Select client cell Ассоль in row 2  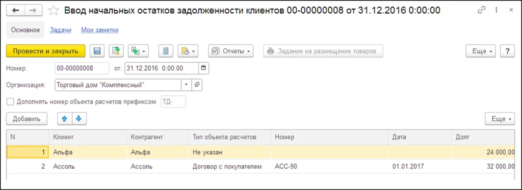point(88,167)
